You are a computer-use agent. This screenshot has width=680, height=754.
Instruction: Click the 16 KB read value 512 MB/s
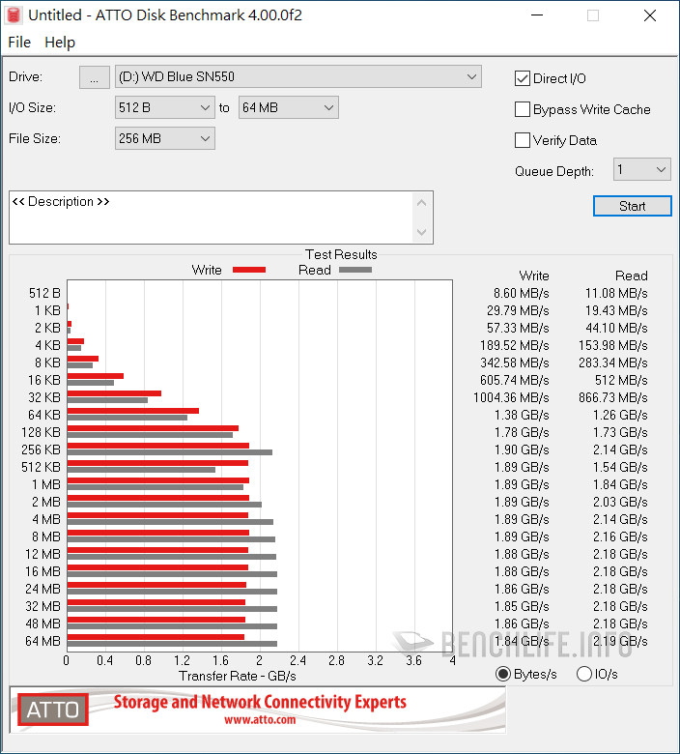(x=621, y=380)
